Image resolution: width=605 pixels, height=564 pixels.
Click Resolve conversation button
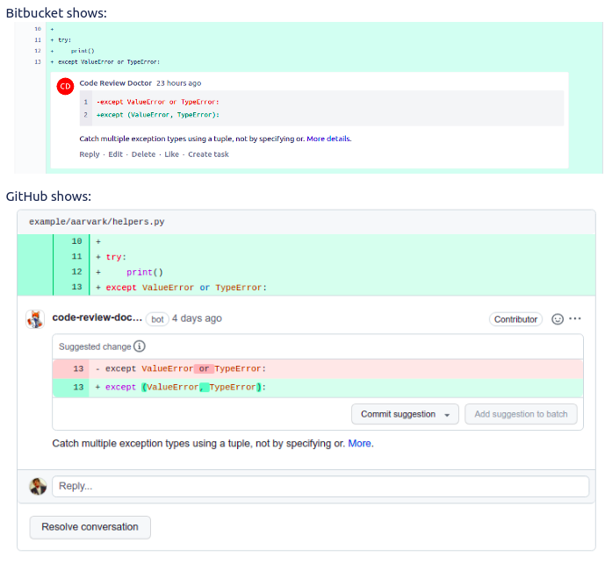(x=90, y=527)
